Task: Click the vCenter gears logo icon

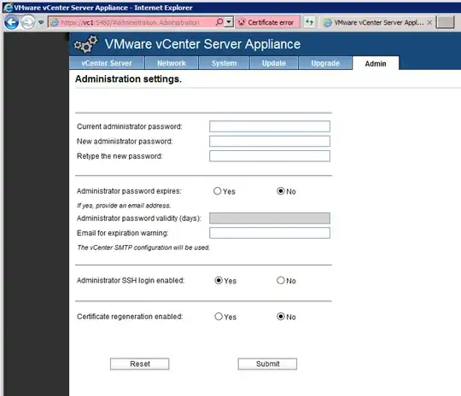Action: coord(85,44)
